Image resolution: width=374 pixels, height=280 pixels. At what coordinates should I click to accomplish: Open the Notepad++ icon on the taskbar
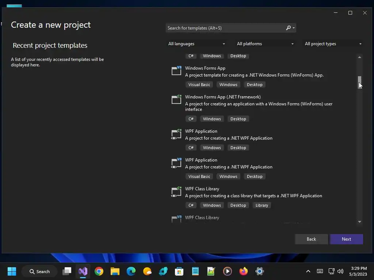[x=211, y=271]
